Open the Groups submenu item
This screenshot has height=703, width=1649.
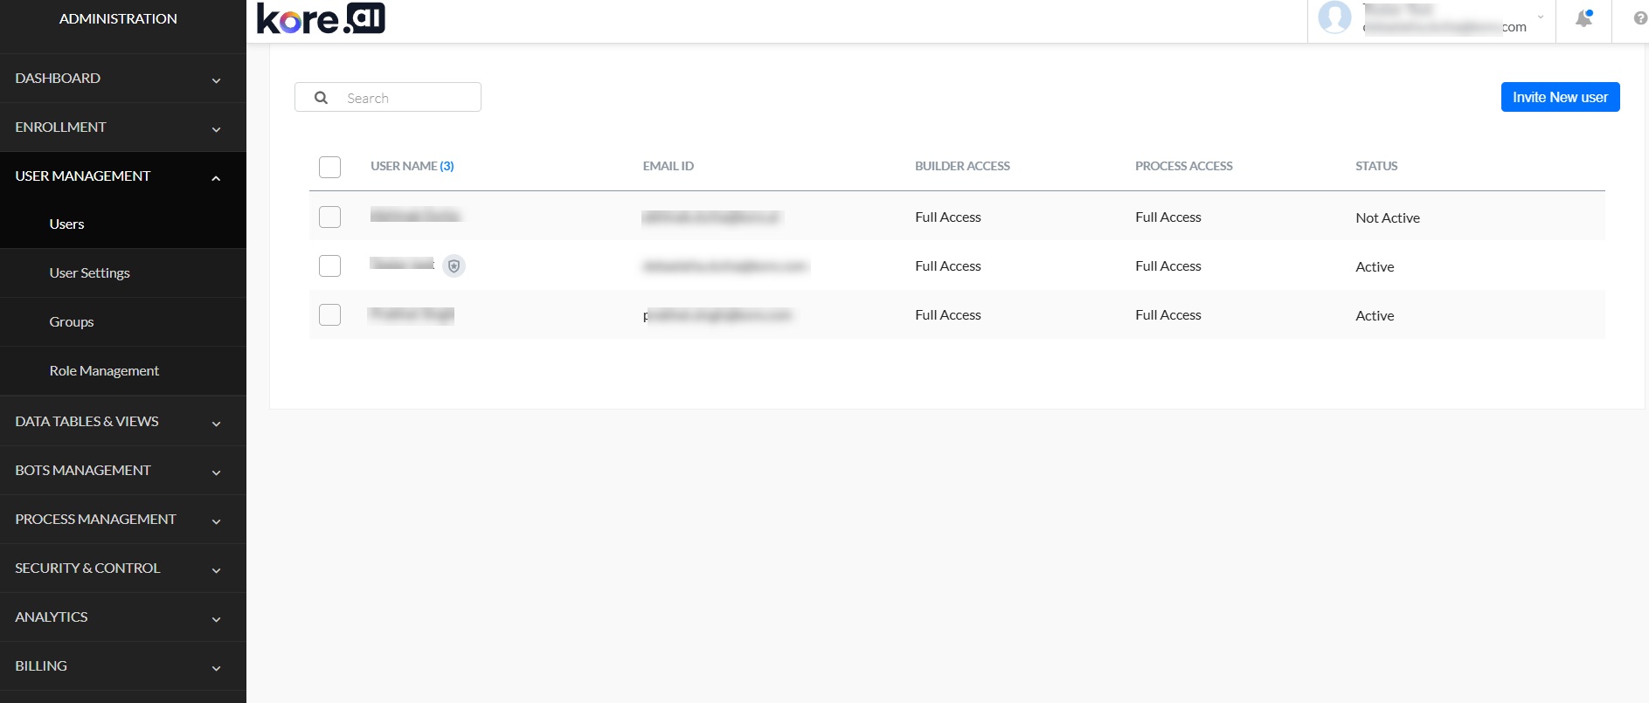tap(72, 322)
